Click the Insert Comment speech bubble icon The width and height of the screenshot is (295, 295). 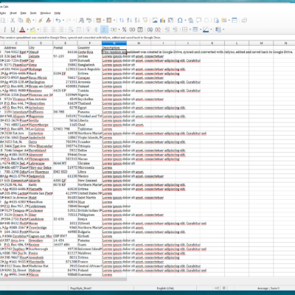click(x=198, y=21)
